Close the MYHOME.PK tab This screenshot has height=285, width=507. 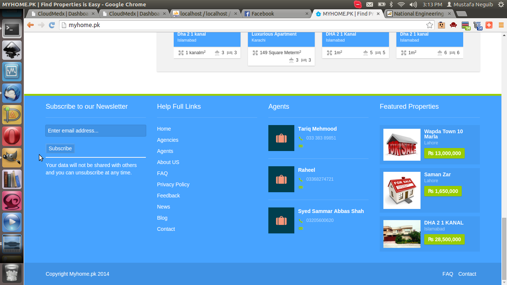point(378,14)
